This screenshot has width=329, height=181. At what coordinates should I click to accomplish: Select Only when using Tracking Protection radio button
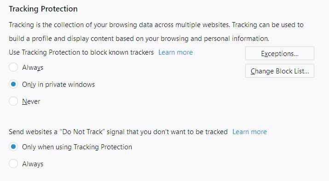tap(13, 147)
